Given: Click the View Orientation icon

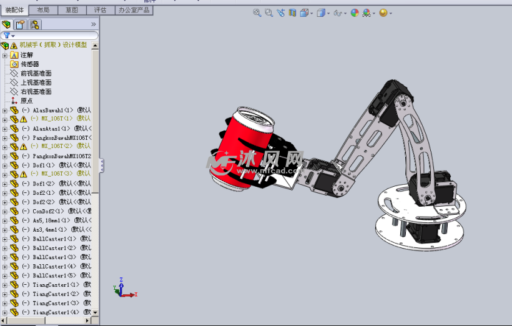Looking at the screenshot, I should pyautogui.click(x=304, y=12).
